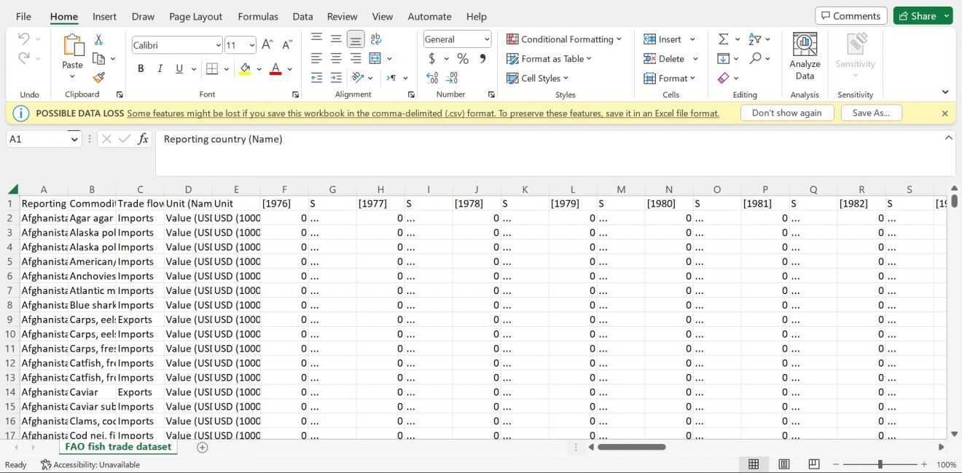Click the Wrap Text icon

(x=376, y=39)
